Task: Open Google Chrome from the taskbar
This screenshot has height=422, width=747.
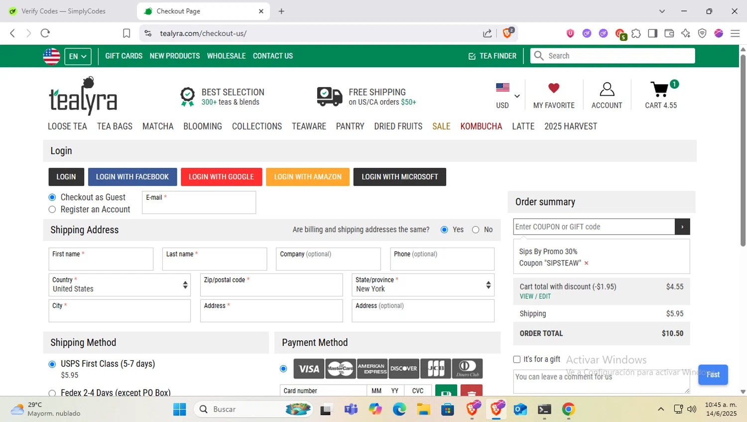Action: pos(569,410)
